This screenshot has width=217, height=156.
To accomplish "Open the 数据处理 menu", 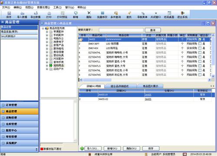I will [43, 7].
